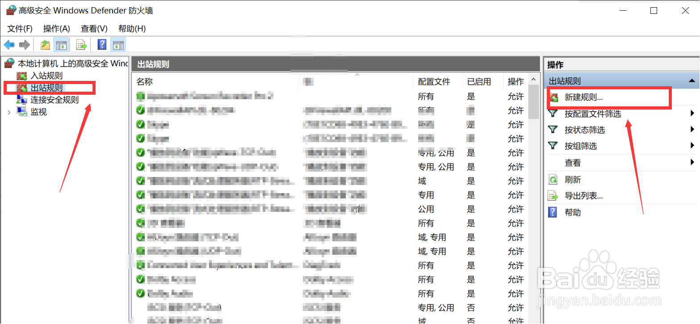Click the green 刷新 refresh icon
The width and height of the screenshot is (700, 324).
pos(553,180)
